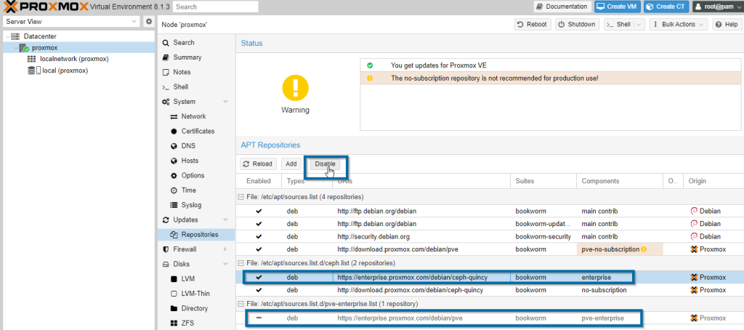This screenshot has height=330, width=744.
Task: Collapse the Updates menu section
Action: [225, 220]
